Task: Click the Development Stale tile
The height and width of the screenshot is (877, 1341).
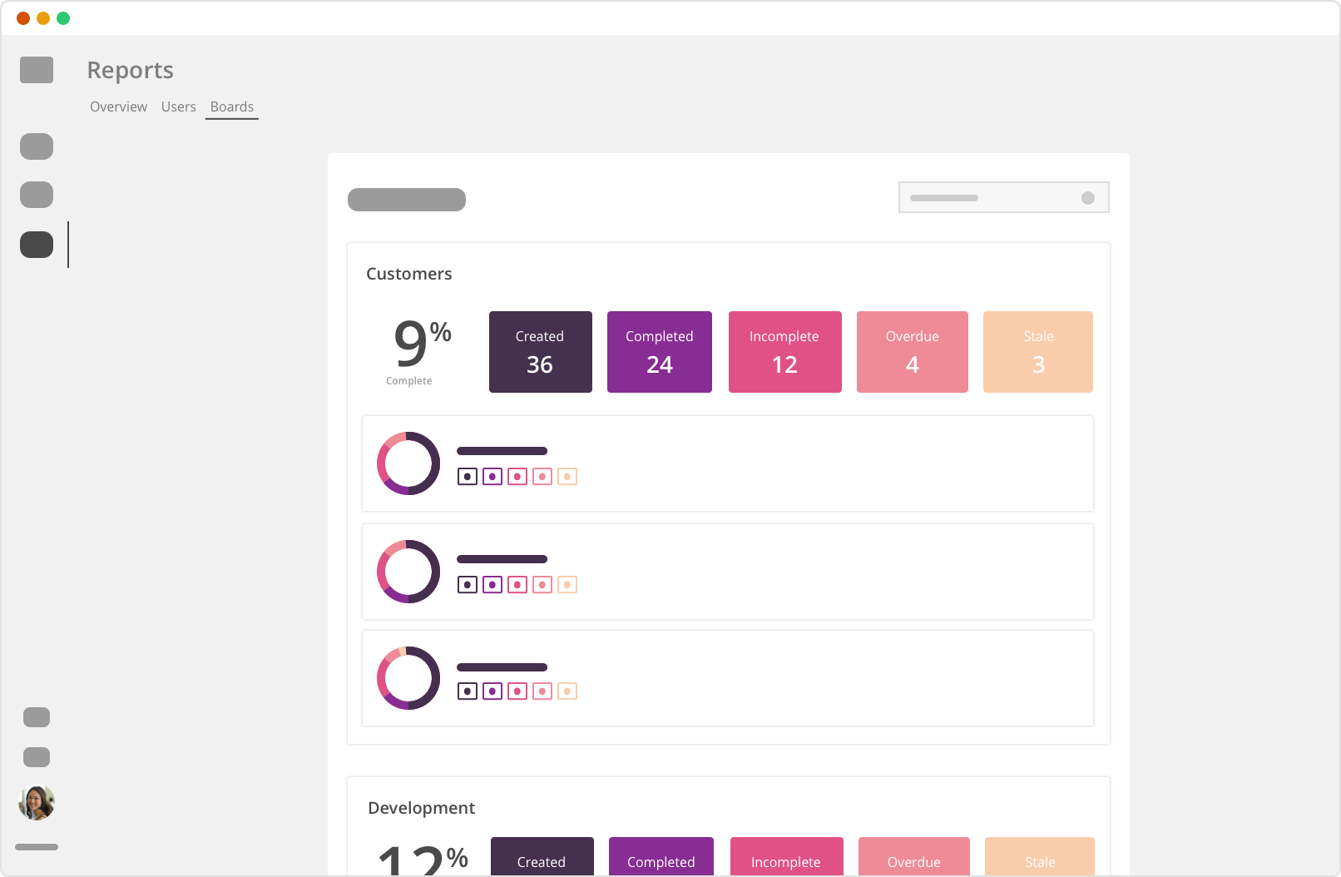Action: coord(1040,856)
